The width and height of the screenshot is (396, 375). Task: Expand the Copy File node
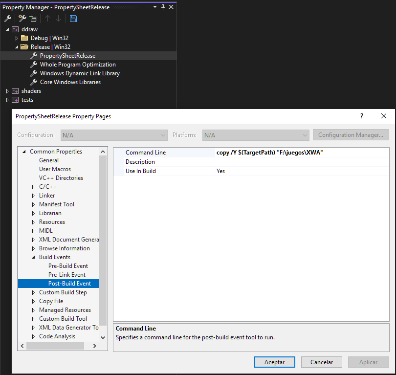coord(33,302)
